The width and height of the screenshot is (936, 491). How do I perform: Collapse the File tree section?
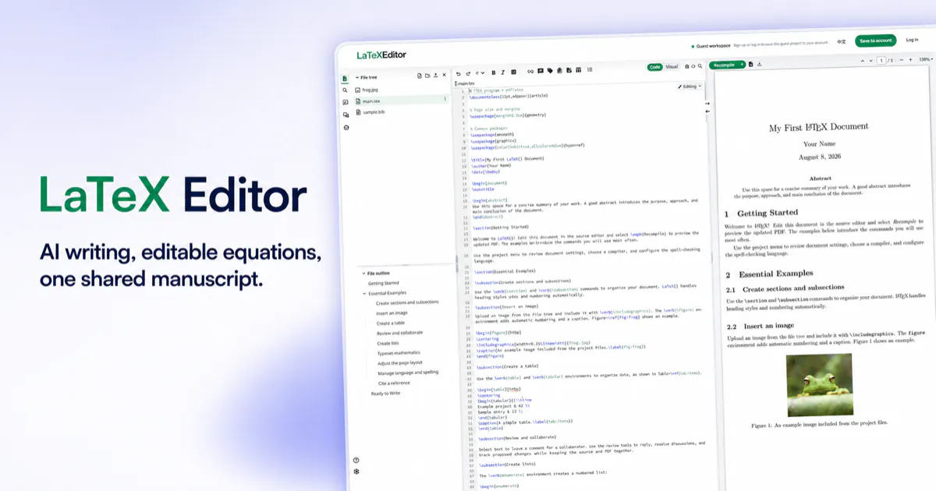[x=357, y=77]
